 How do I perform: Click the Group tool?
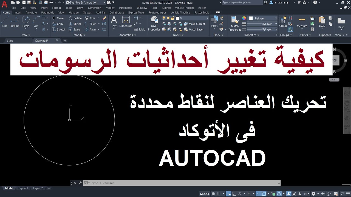click(283, 22)
